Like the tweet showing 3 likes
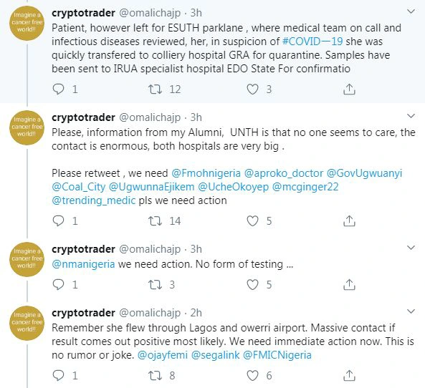The width and height of the screenshot is (425, 388). 252,89
